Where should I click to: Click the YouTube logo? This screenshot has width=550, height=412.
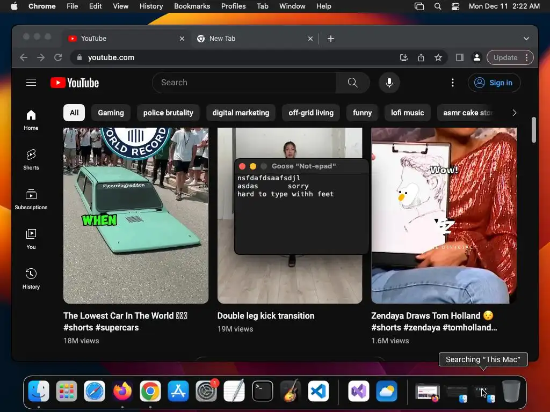tap(75, 83)
